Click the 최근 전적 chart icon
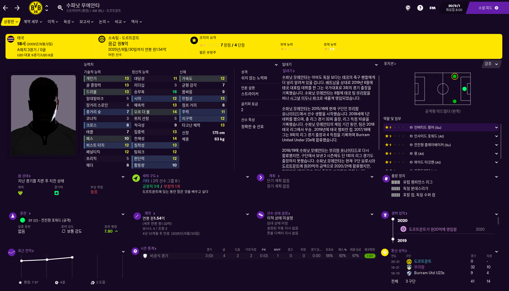Viewport: 509px width, 291px height. click(12, 252)
